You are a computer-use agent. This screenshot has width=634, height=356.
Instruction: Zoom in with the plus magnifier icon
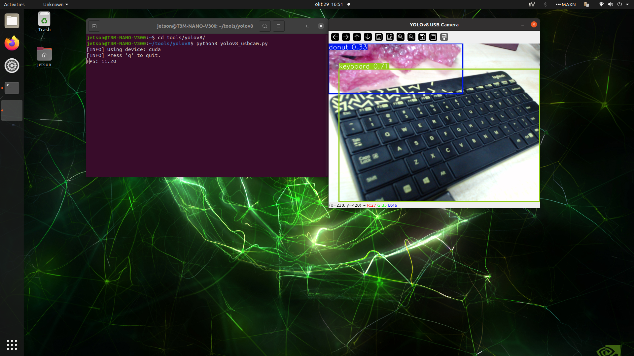[401, 37]
